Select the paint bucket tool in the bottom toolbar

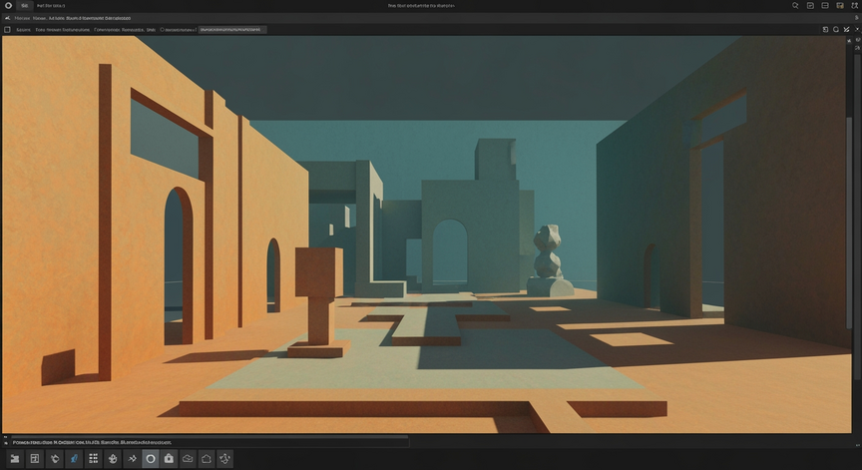55,458
